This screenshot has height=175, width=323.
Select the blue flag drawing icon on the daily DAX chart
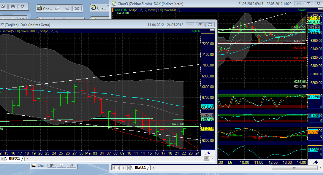click(208, 153)
